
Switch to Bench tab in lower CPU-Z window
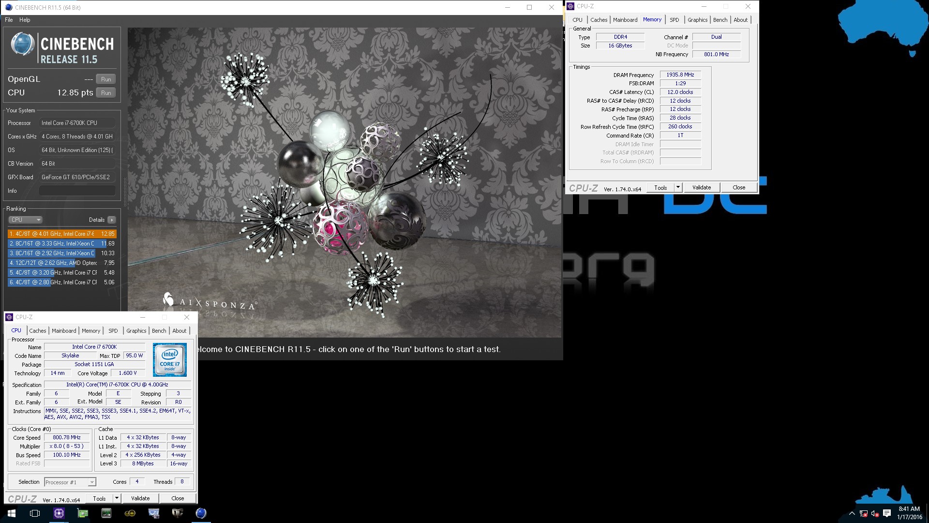pos(159,331)
